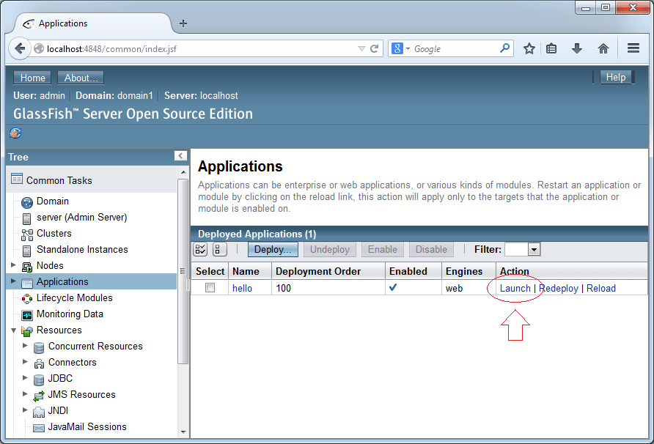Check the Select checkbox for the hello application

pyautogui.click(x=209, y=286)
